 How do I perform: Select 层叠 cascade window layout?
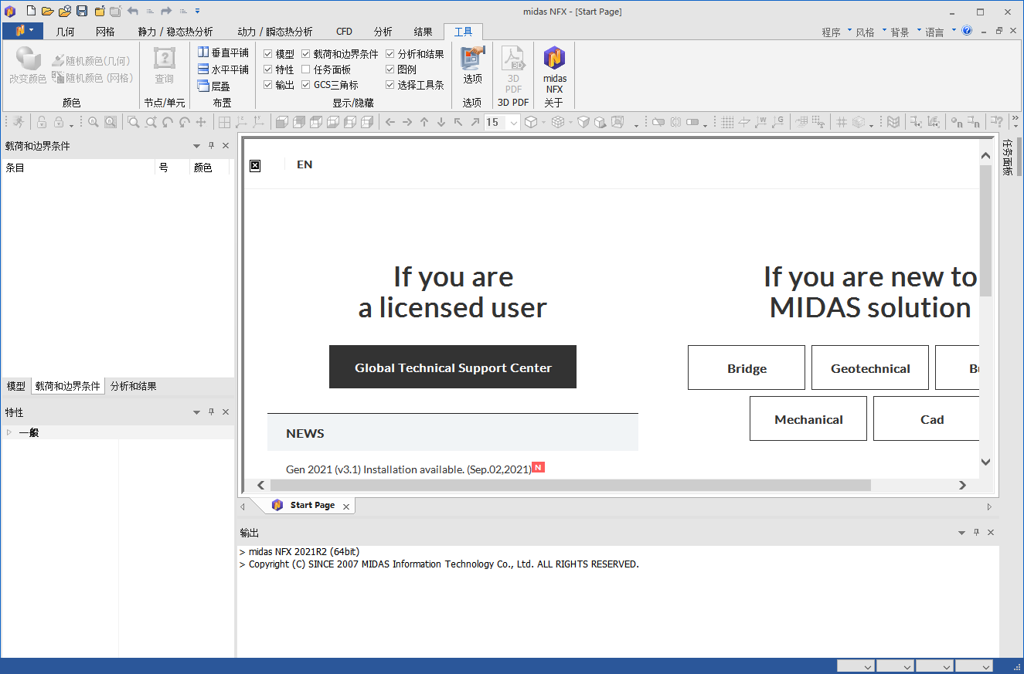[214, 86]
